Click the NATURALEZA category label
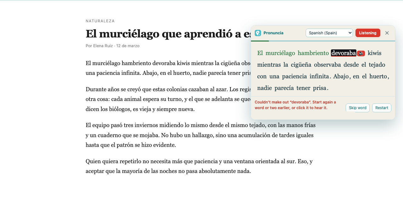Screen dimensions: 403x217 (x=100, y=21)
